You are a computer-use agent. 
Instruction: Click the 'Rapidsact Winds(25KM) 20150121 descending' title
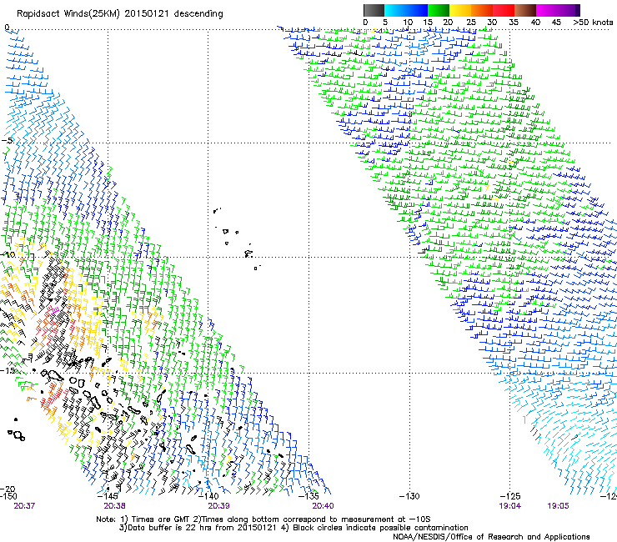coord(119,14)
